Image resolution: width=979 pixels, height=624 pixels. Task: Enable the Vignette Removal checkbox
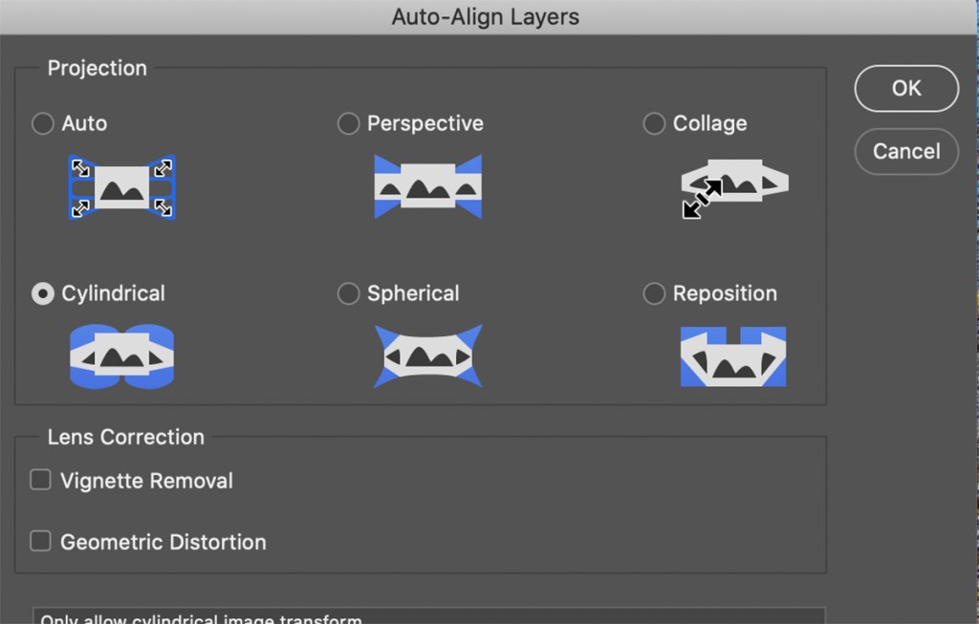[40, 481]
